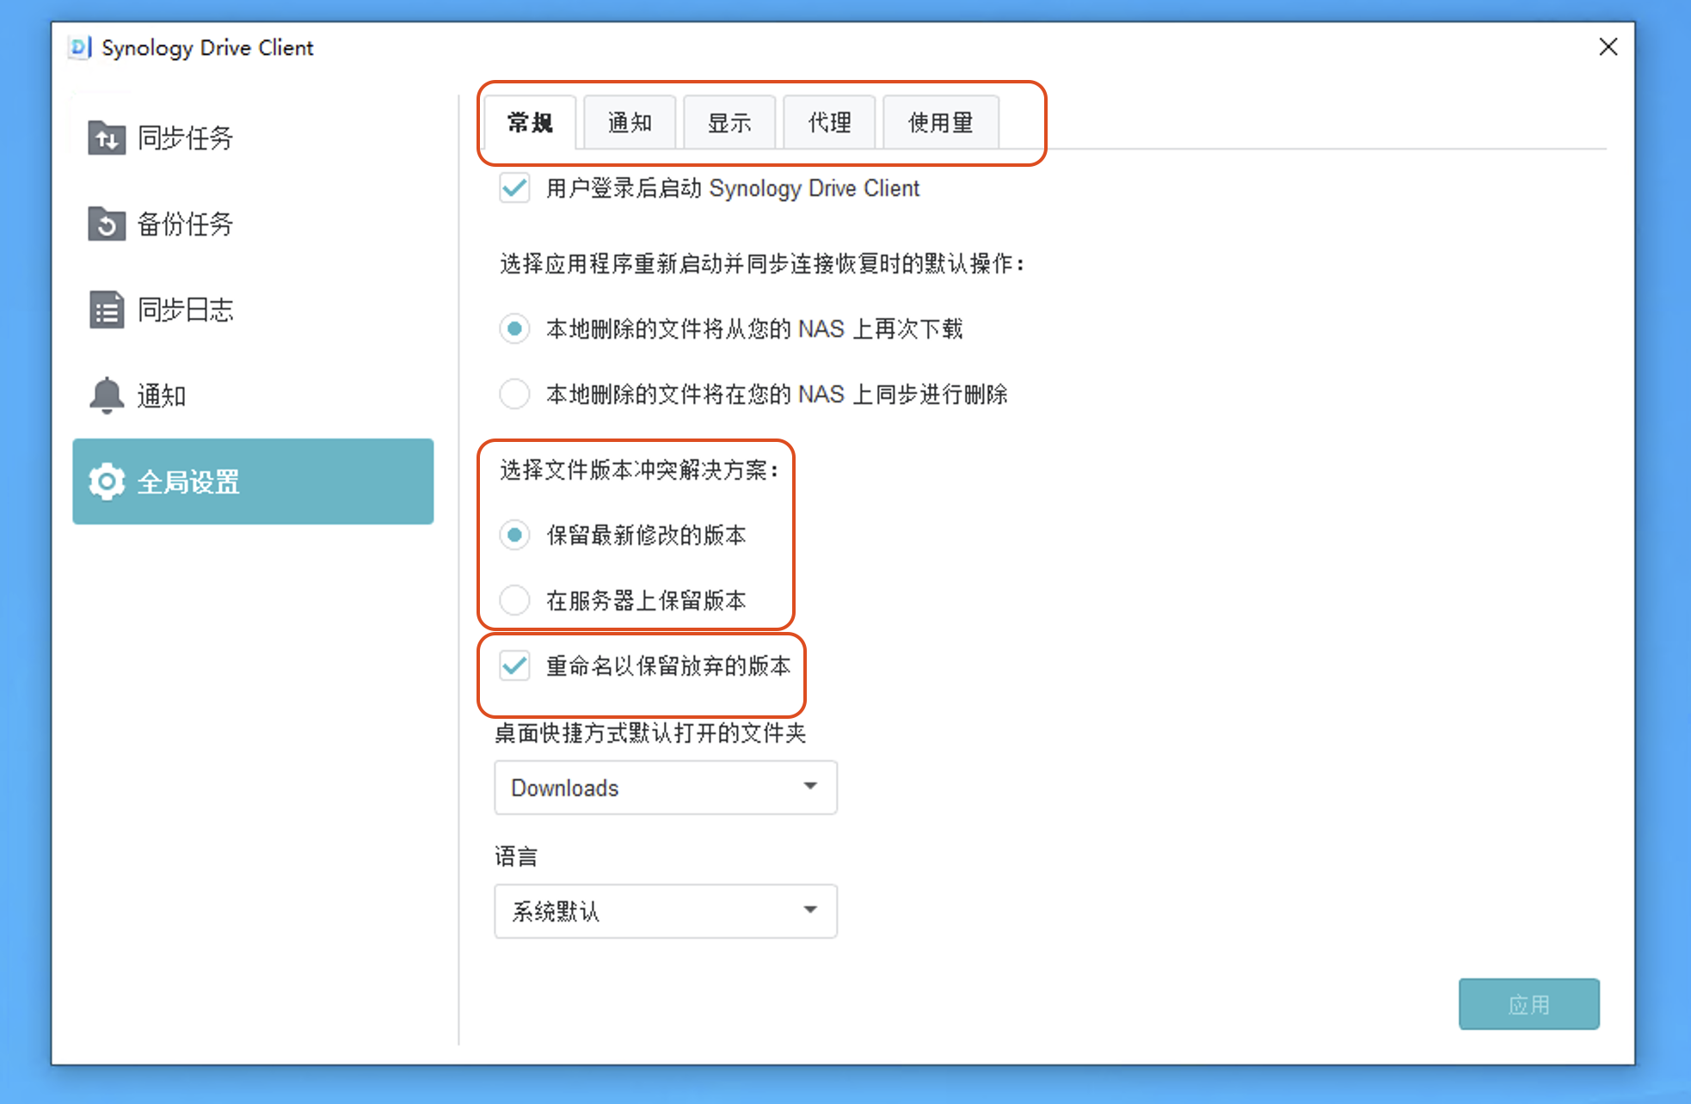Select the 全局设置 sidebar entry
Screen dimensions: 1691x1104
pyautogui.click(x=253, y=481)
